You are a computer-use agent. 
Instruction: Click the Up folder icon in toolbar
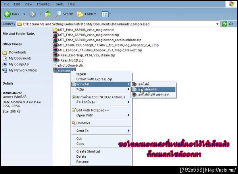tap(48, 14)
